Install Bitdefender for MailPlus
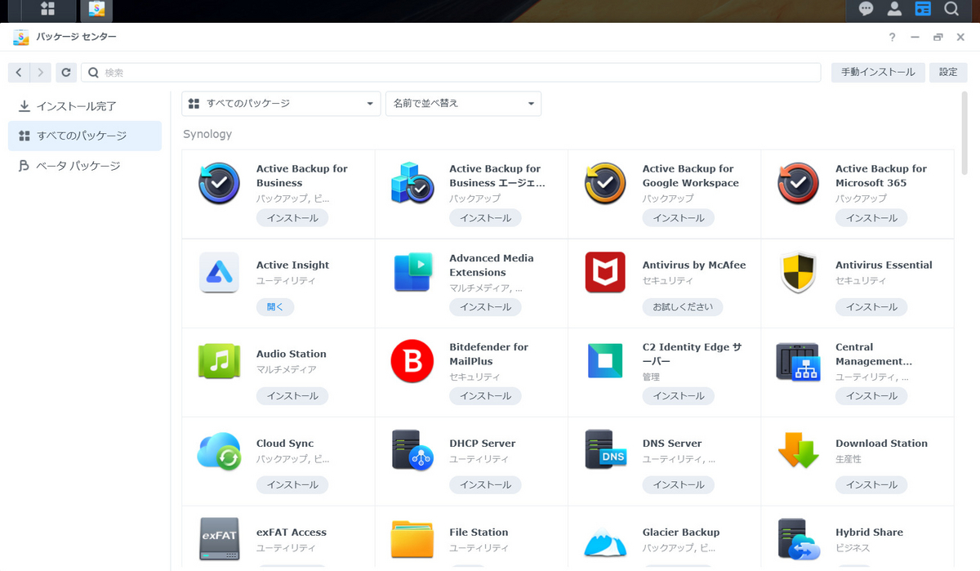The height and width of the screenshot is (571, 980). (485, 395)
